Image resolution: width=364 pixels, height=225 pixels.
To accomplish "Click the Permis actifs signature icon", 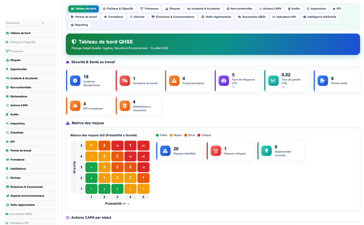I will (323, 81).
